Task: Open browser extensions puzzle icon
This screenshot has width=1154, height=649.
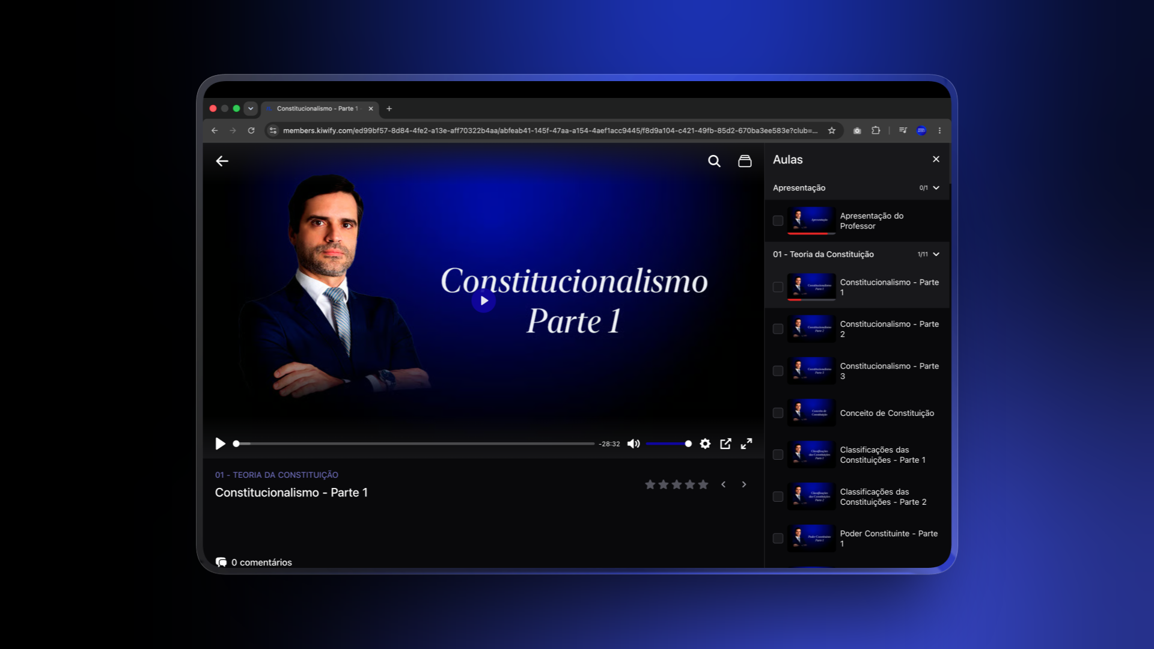Action: [876, 130]
